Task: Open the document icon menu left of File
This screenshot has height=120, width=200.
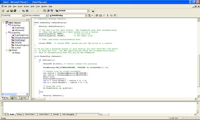Action: click(3, 6)
